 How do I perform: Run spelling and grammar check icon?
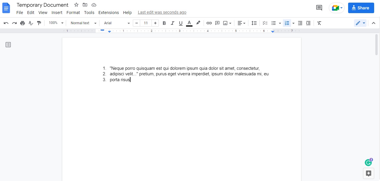pos(31,23)
